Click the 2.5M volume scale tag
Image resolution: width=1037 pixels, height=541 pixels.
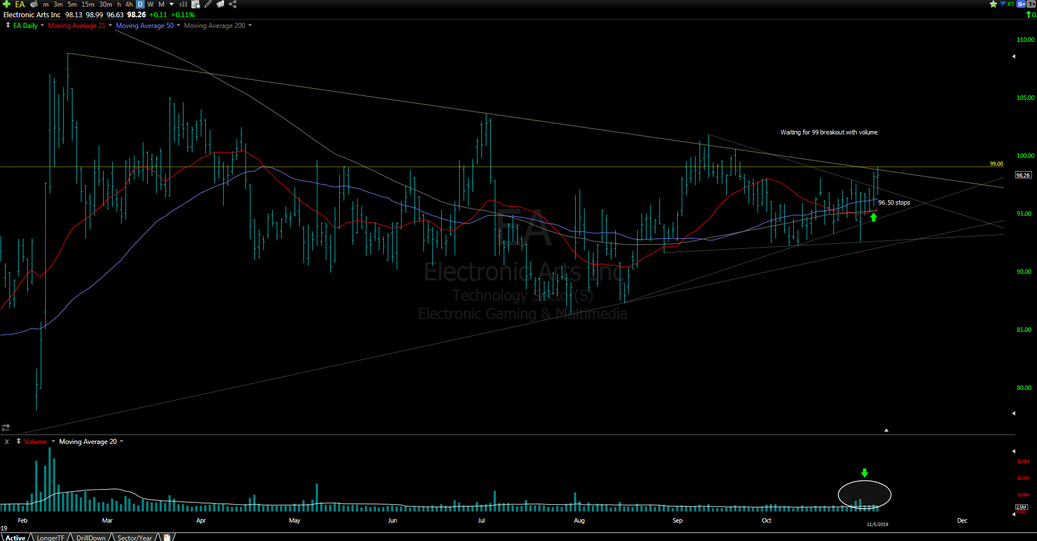[1021, 507]
